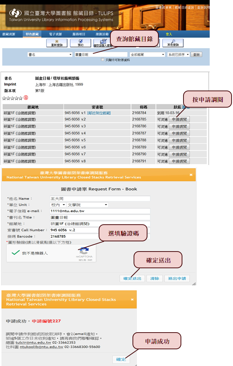Click the rating stars under 版本項
Screen dimensions: 233x366
pos(12,98)
